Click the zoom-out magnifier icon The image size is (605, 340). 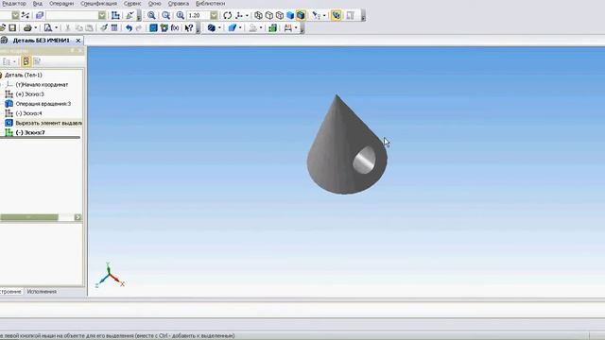166,15
